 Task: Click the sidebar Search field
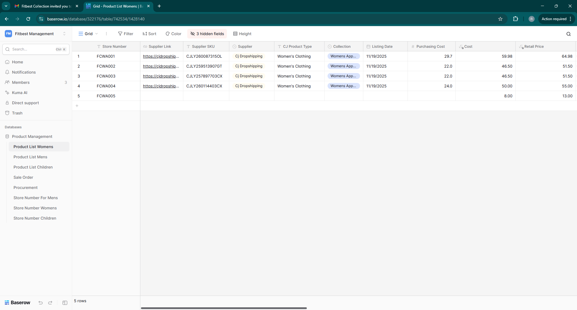point(33,49)
